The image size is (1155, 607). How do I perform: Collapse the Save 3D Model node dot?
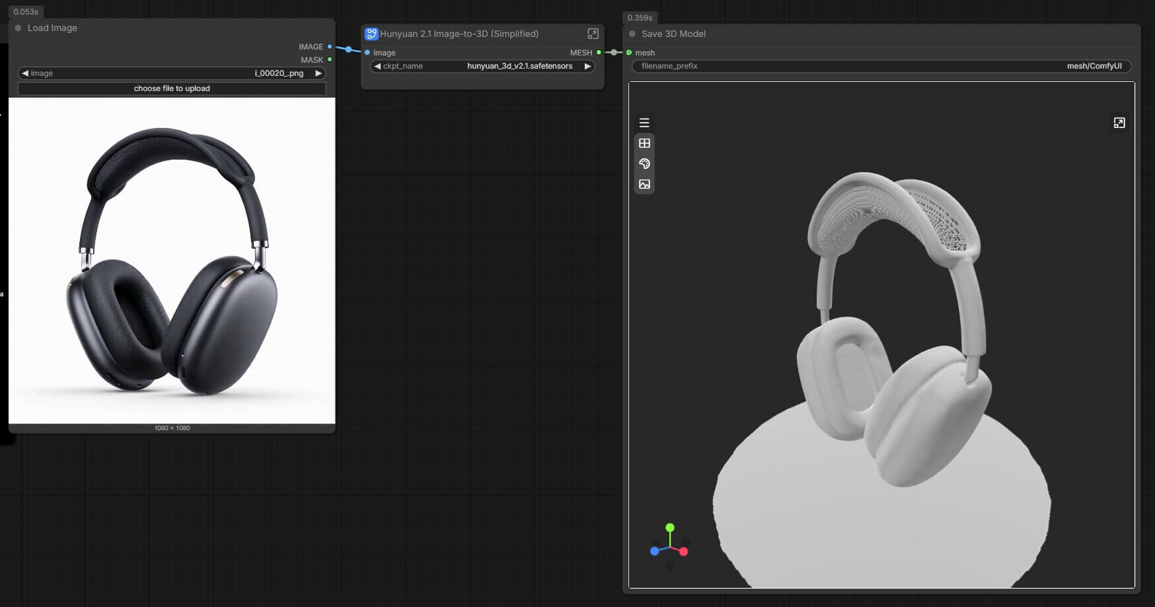tap(632, 34)
